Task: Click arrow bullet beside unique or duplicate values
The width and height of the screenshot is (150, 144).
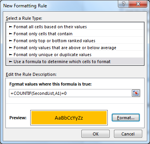Action: pos(11,55)
